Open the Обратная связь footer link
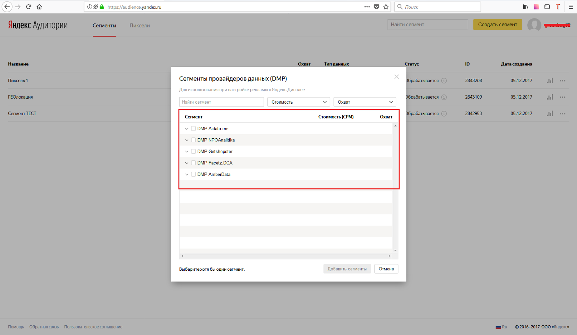The width and height of the screenshot is (577, 335). [x=44, y=327]
